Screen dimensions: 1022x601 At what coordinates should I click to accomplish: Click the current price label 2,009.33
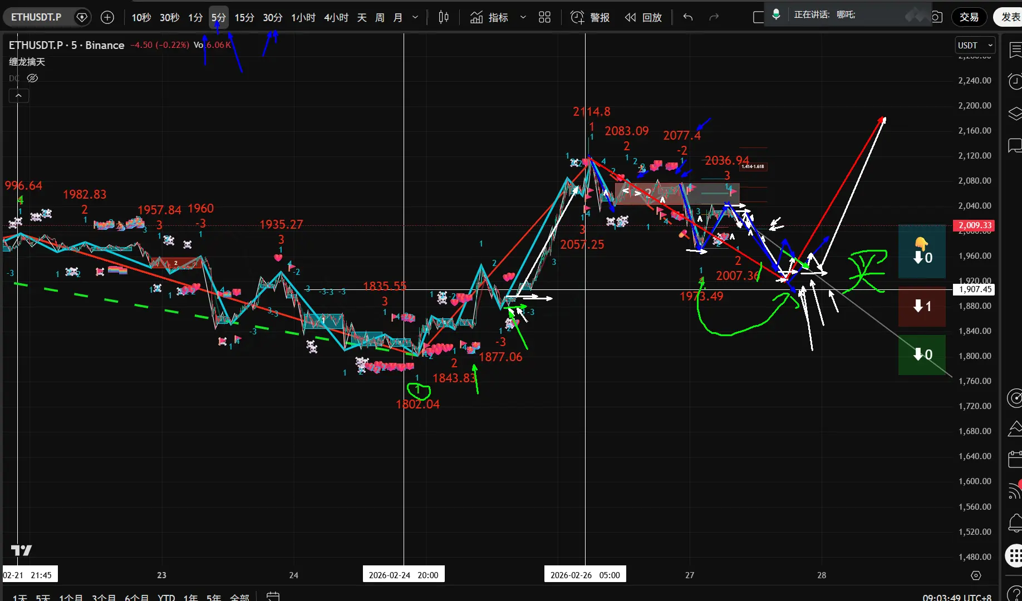974,225
